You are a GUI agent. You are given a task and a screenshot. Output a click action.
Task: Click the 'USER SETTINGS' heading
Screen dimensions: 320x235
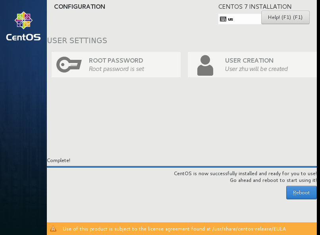tap(77, 40)
